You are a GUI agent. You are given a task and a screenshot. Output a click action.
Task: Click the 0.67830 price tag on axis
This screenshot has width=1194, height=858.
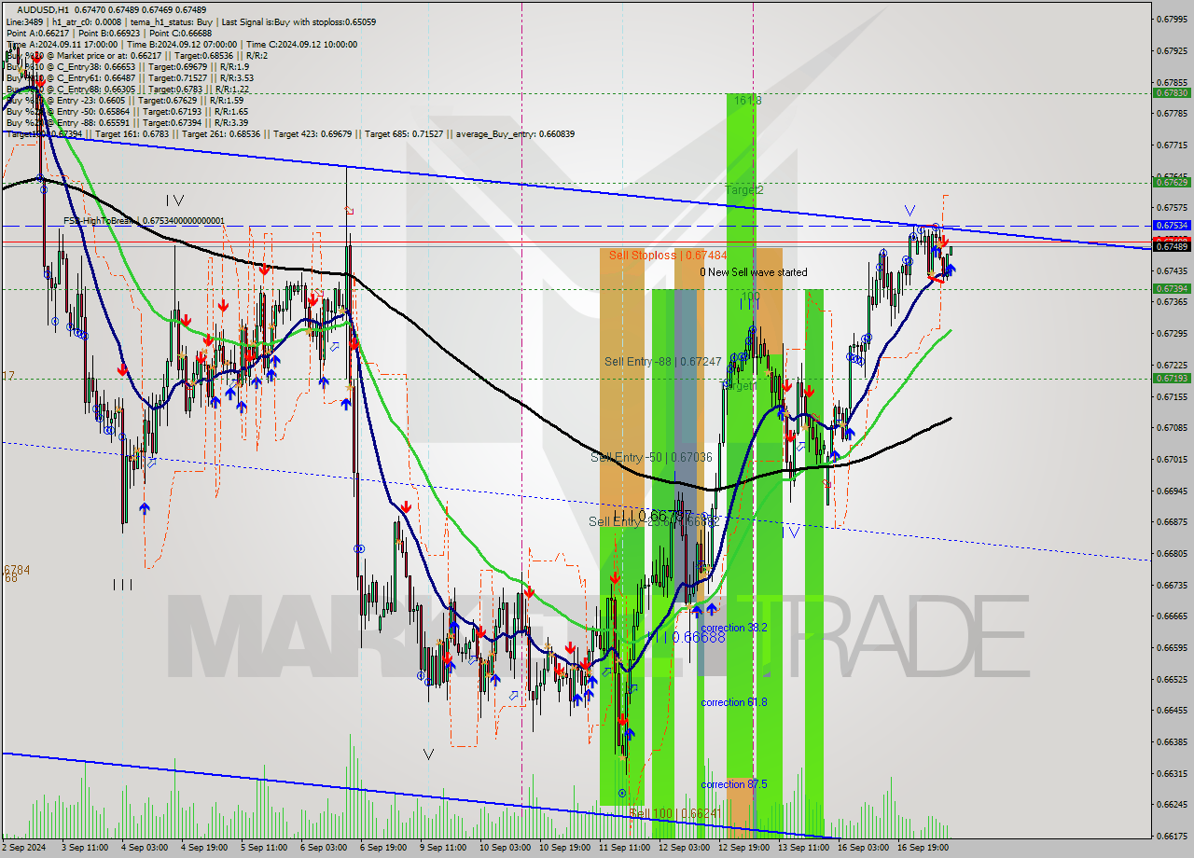1172,93
